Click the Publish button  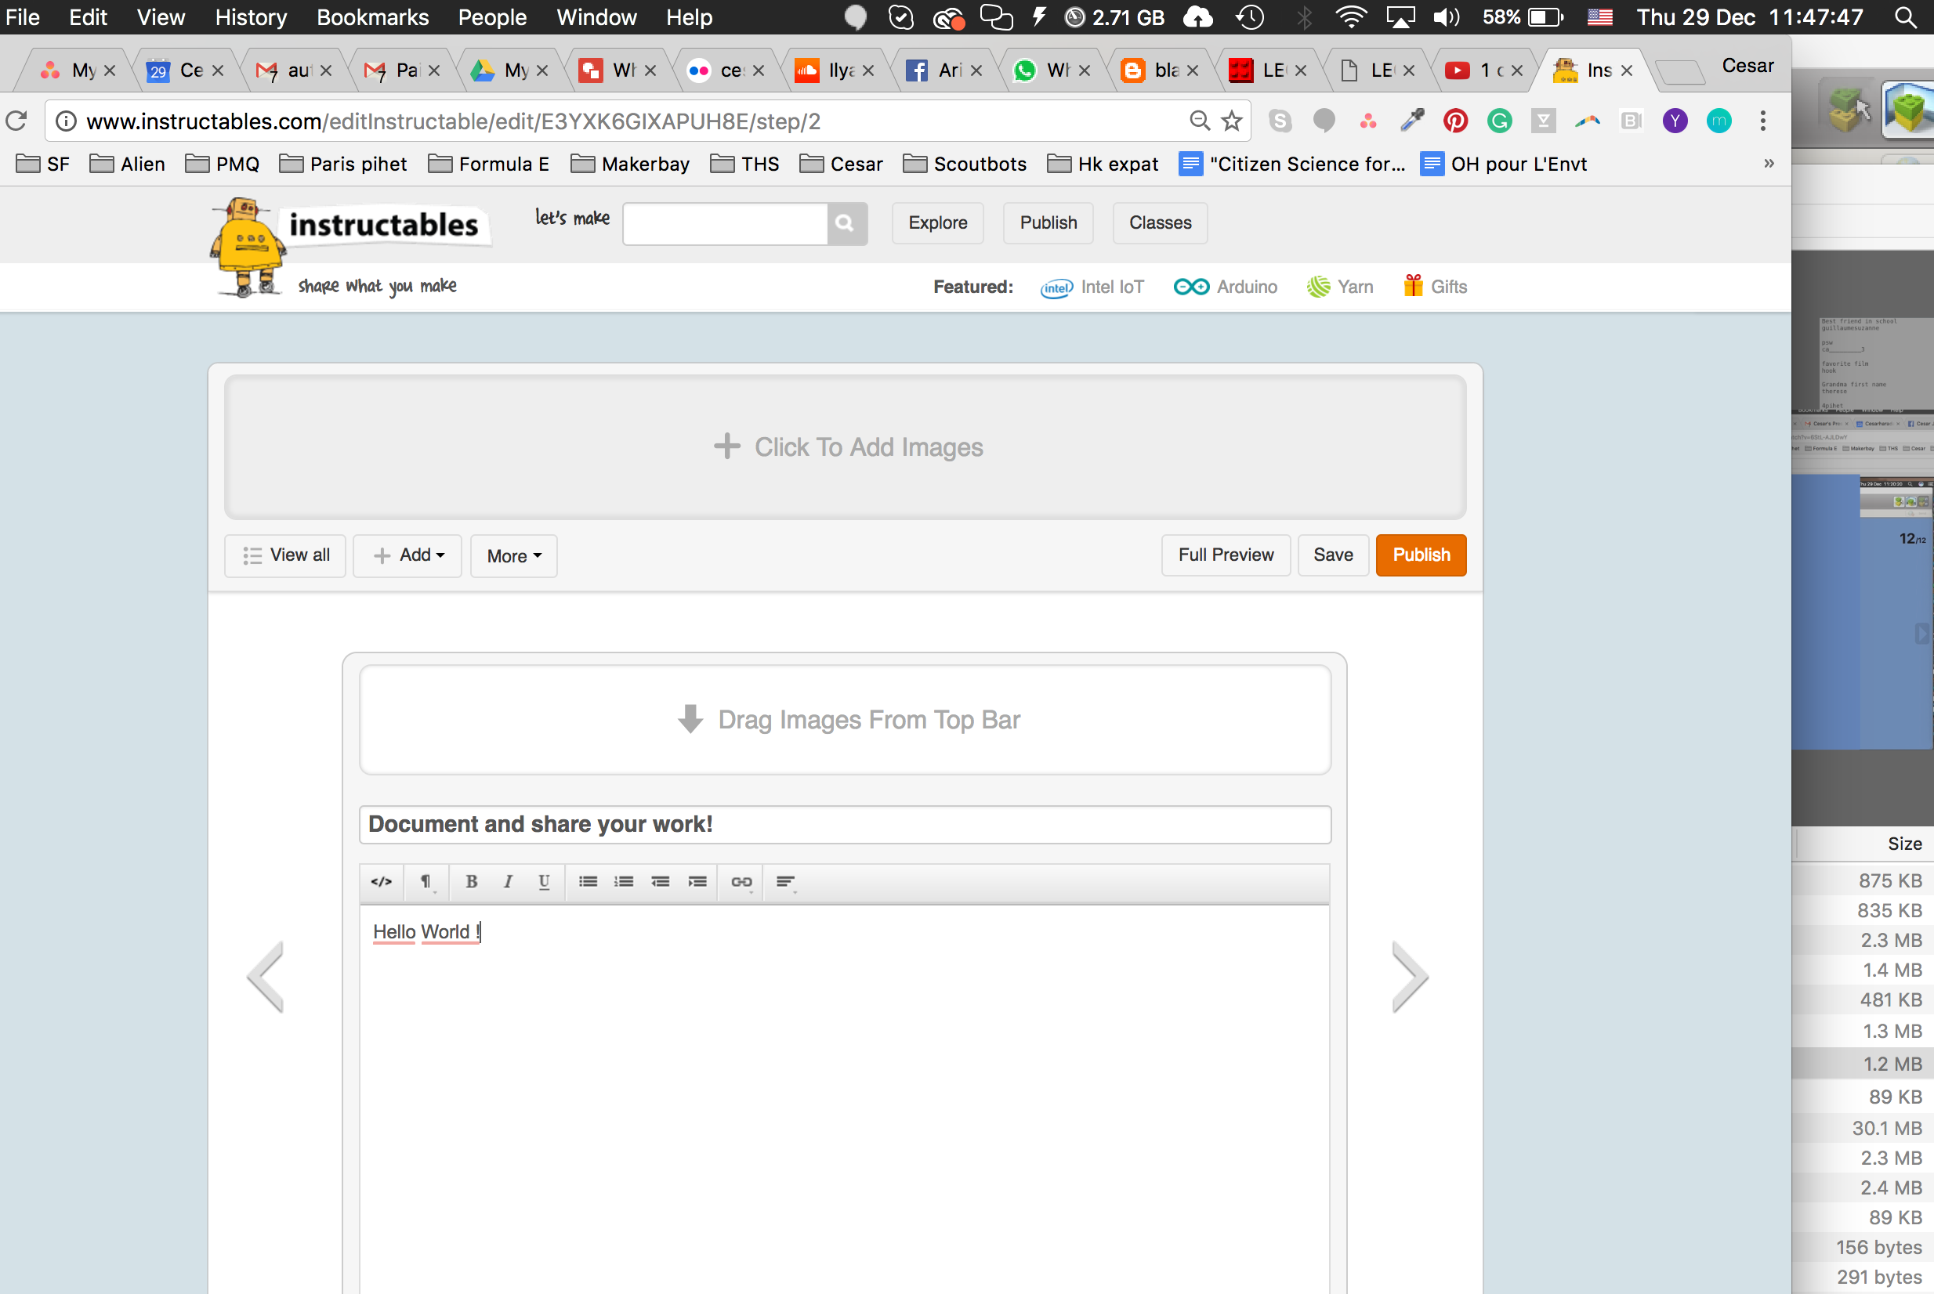1422,555
